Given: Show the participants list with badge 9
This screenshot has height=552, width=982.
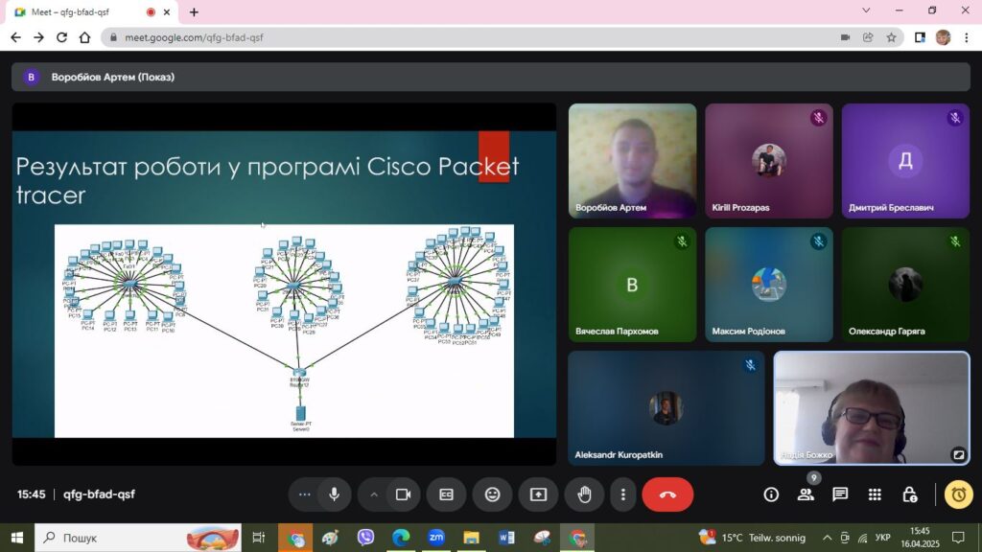Looking at the screenshot, I should coord(806,494).
